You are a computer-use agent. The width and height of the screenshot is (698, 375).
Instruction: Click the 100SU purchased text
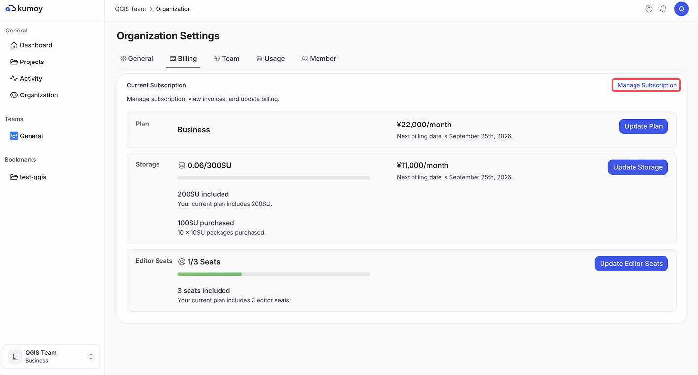pos(206,223)
